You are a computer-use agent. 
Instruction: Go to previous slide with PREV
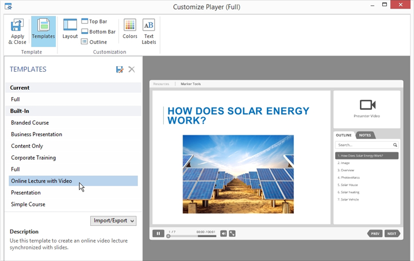pos(375,233)
